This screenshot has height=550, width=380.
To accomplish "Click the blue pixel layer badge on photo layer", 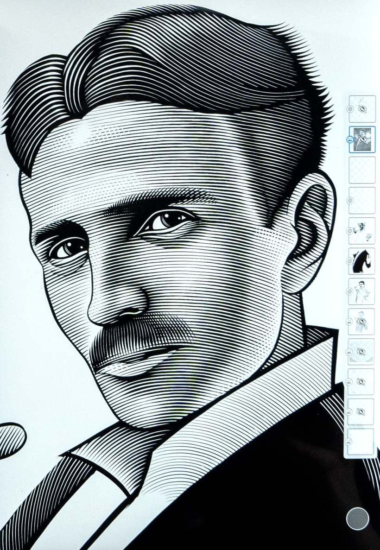I will pos(350,139).
